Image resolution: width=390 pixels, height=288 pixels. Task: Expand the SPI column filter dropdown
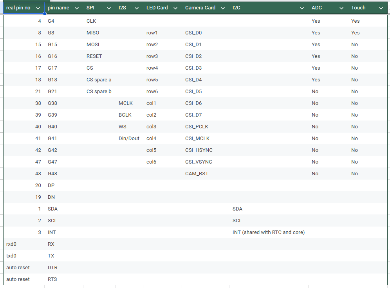click(109, 8)
